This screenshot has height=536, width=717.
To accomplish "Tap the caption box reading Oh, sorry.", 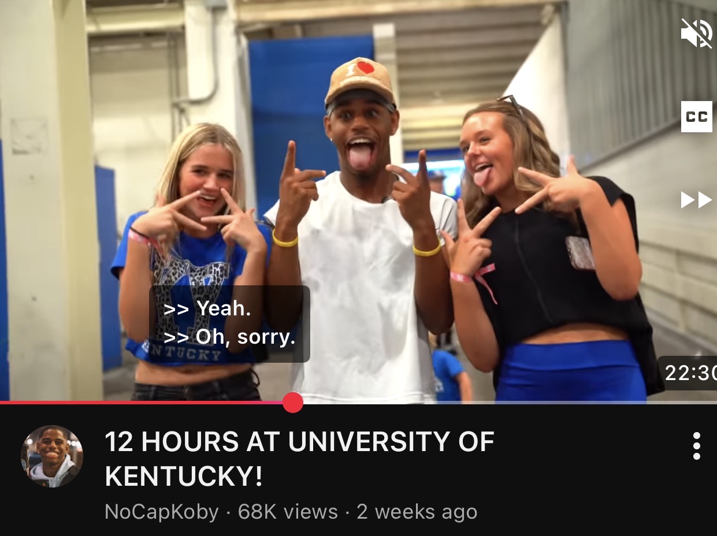I will point(229,337).
